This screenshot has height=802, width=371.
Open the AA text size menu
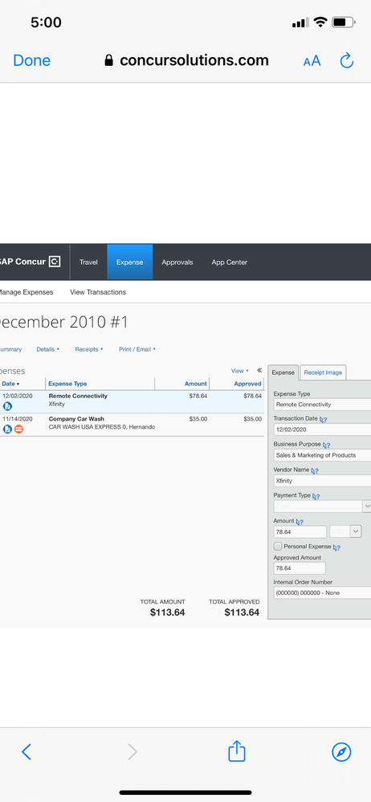tap(312, 61)
